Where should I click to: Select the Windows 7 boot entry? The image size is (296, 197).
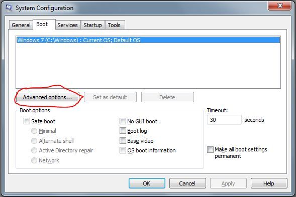click(x=148, y=40)
